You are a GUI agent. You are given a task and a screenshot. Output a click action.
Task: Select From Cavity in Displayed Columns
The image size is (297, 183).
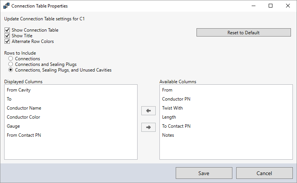[71, 90]
